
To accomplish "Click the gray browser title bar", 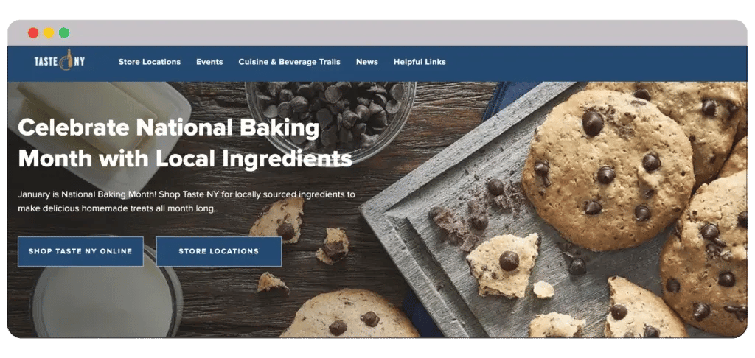I will tap(377, 32).
